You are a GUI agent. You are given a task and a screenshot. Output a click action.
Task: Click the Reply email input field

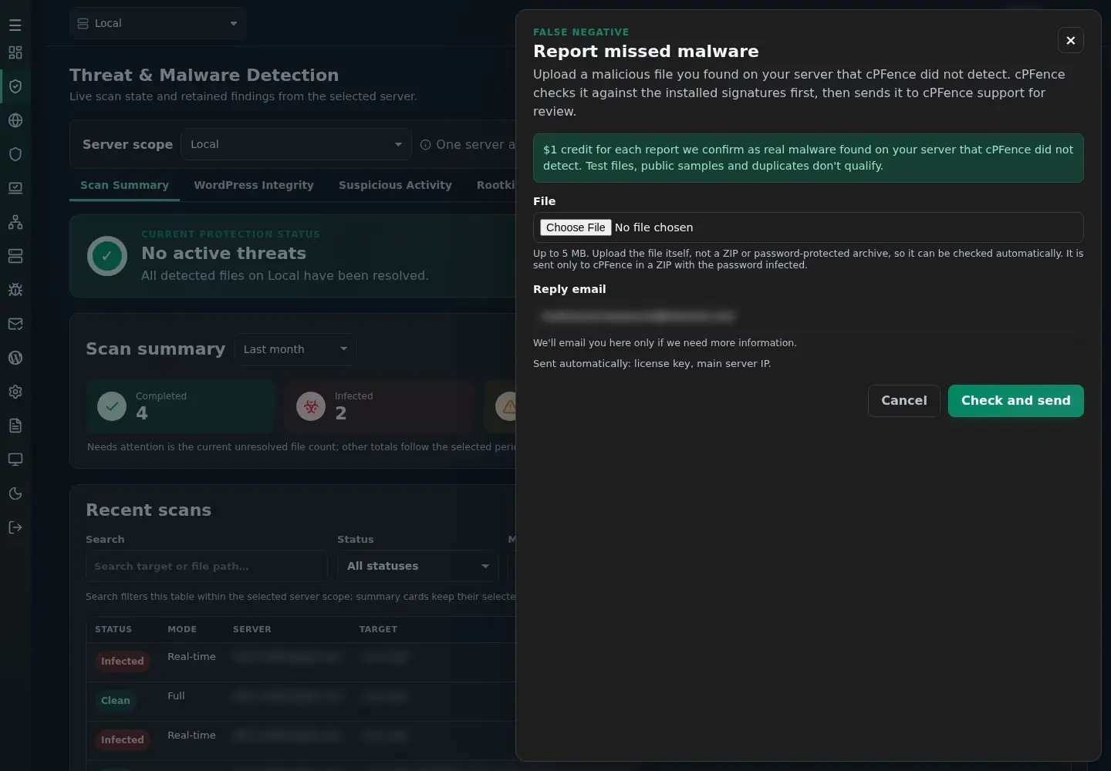[808, 316]
